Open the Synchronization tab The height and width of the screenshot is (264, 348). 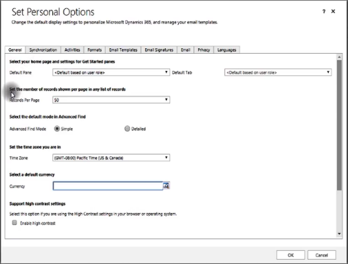pos(43,50)
